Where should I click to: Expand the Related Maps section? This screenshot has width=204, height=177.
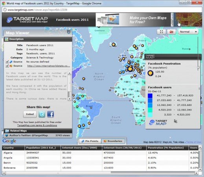pyautogui.click(x=38, y=131)
